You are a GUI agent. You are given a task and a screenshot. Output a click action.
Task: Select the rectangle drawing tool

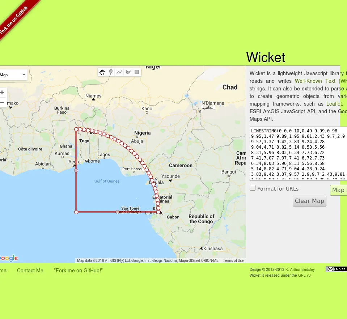coord(137,72)
